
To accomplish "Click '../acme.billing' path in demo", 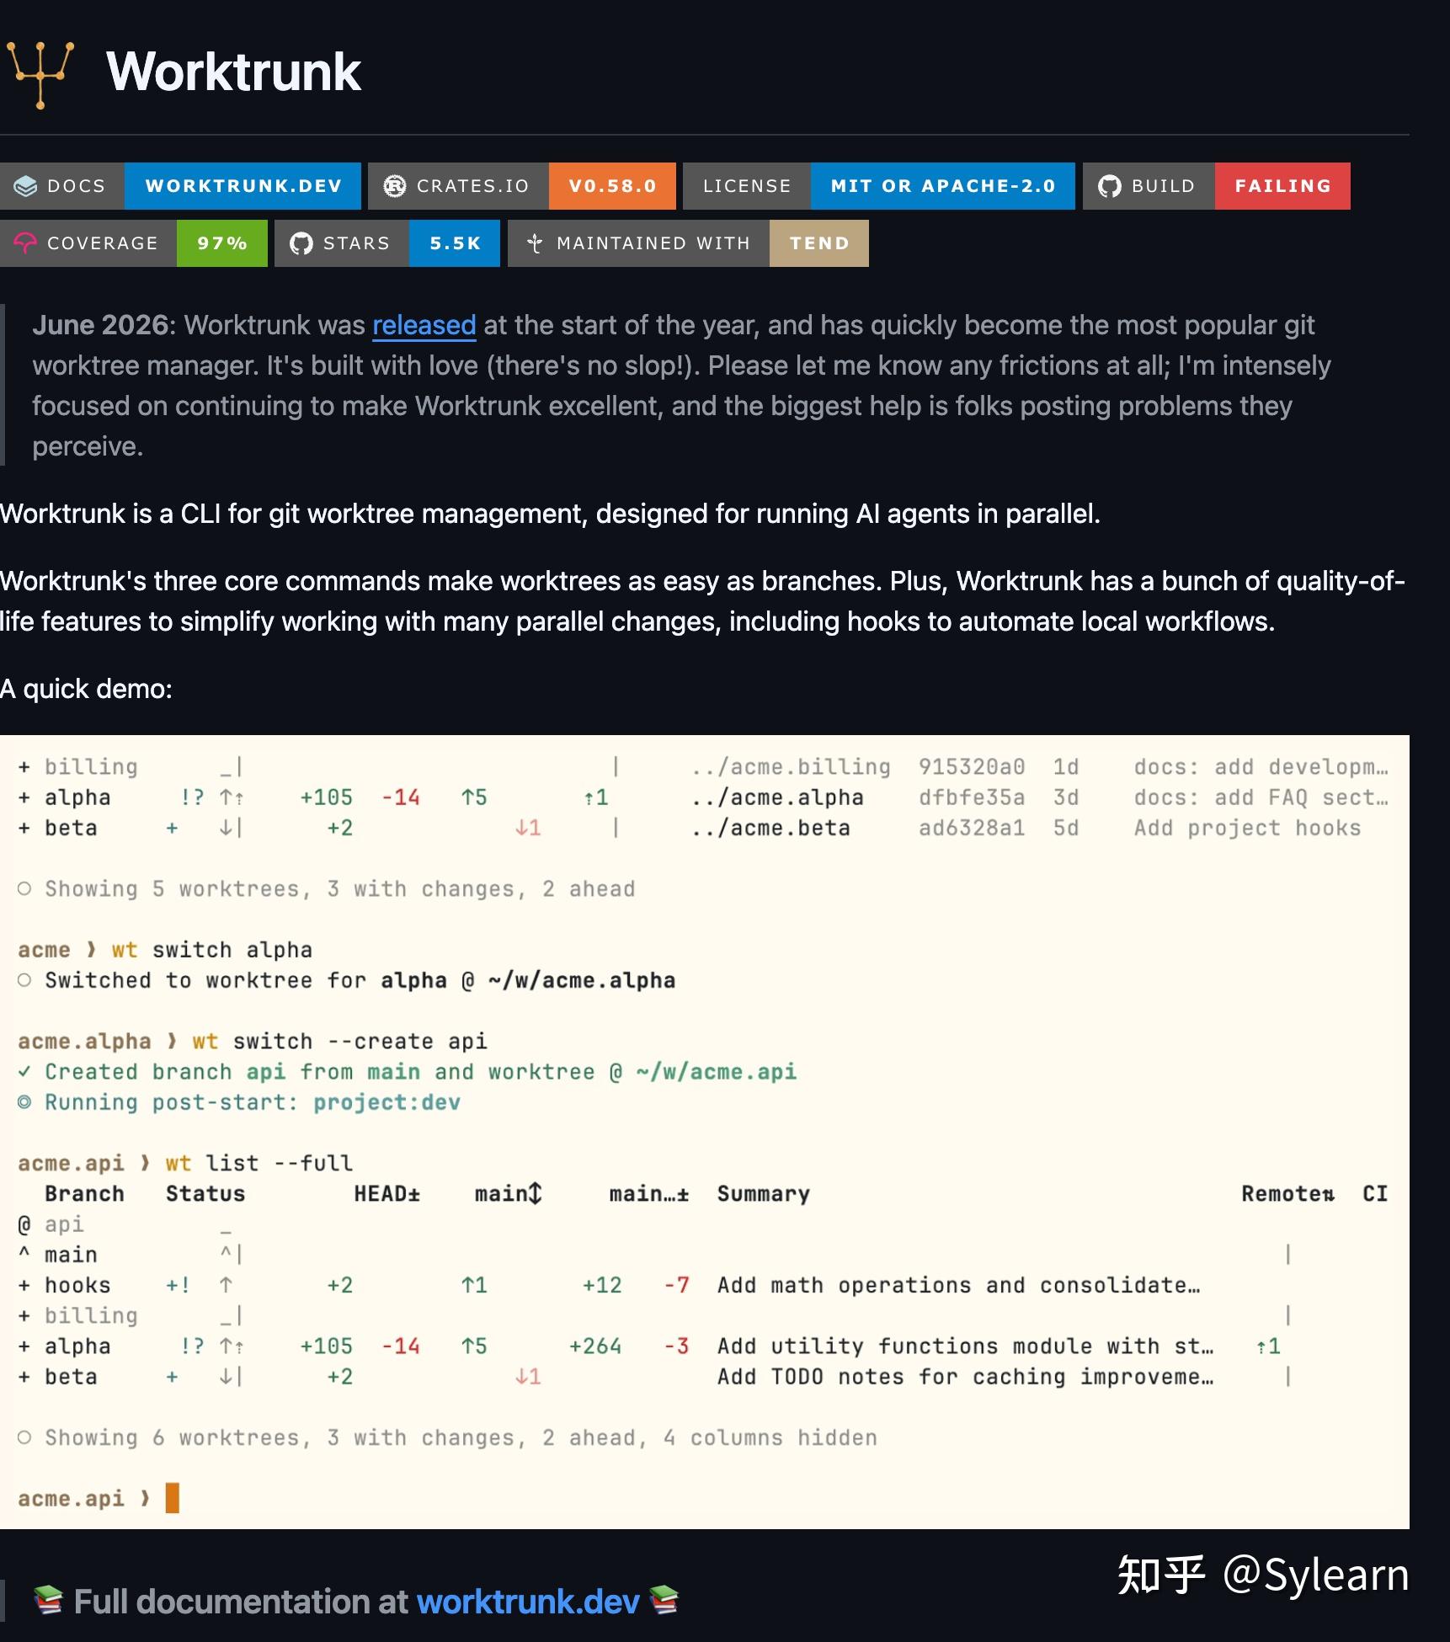I will pyautogui.click(x=791, y=767).
